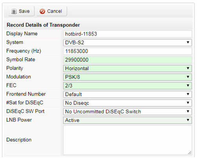Expand the Frontend Number Default dropdown
The image size is (197, 158).
tap(128, 94)
